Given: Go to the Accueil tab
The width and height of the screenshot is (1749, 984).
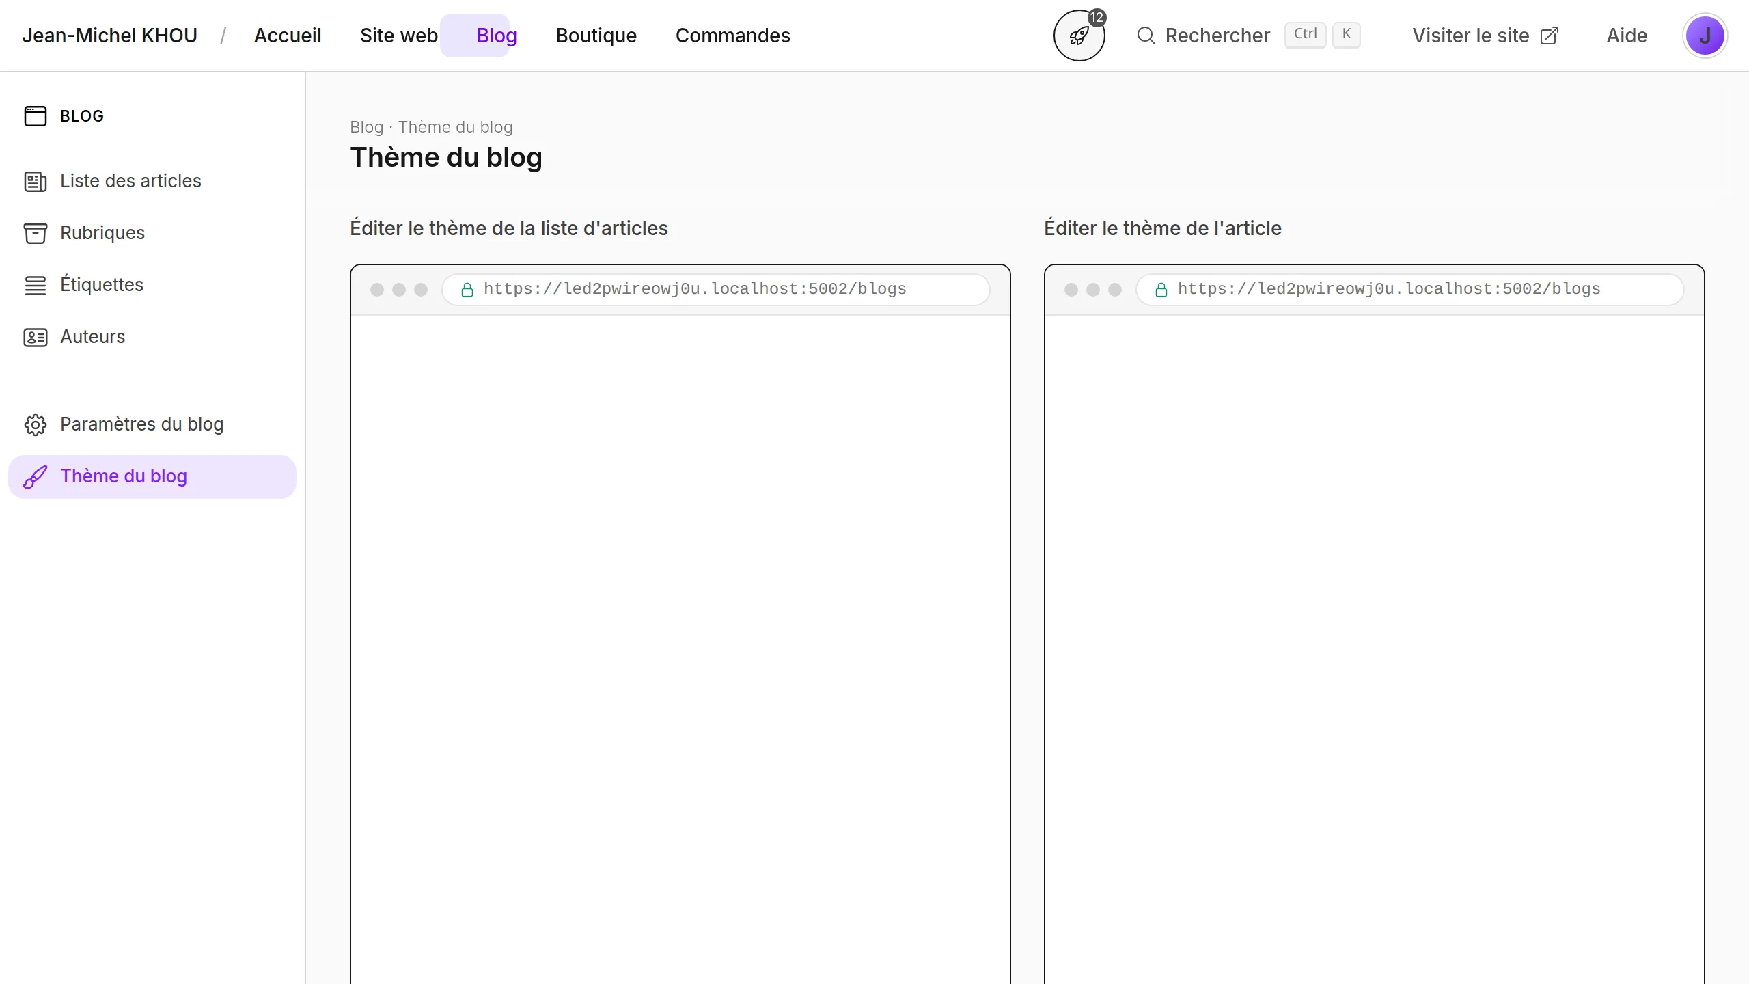Looking at the screenshot, I should [288, 36].
